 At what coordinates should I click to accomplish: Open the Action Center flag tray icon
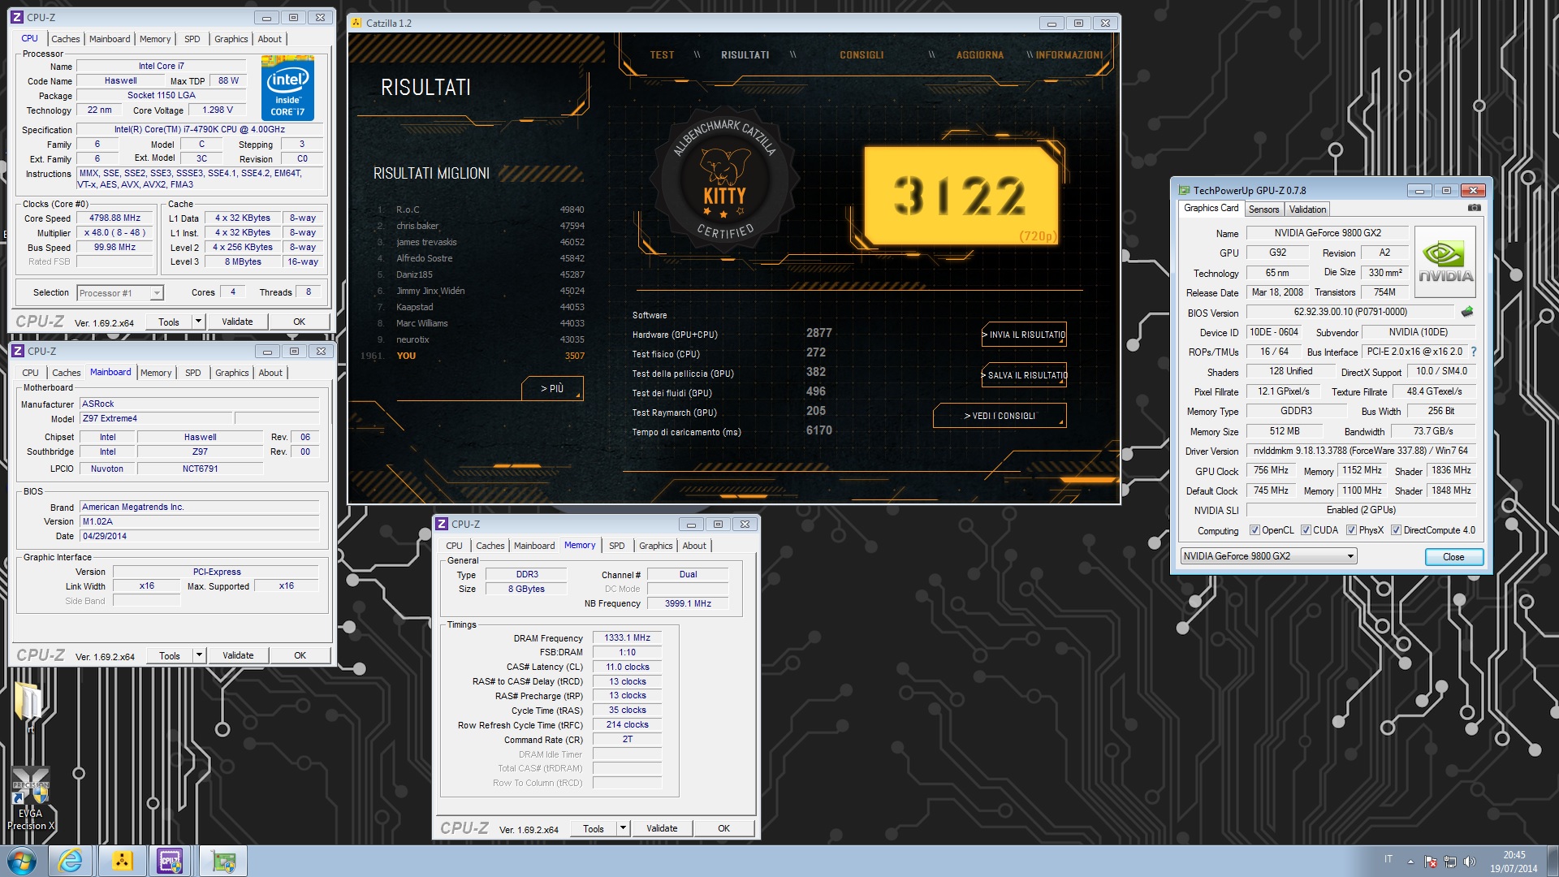click(x=1431, y=862)
